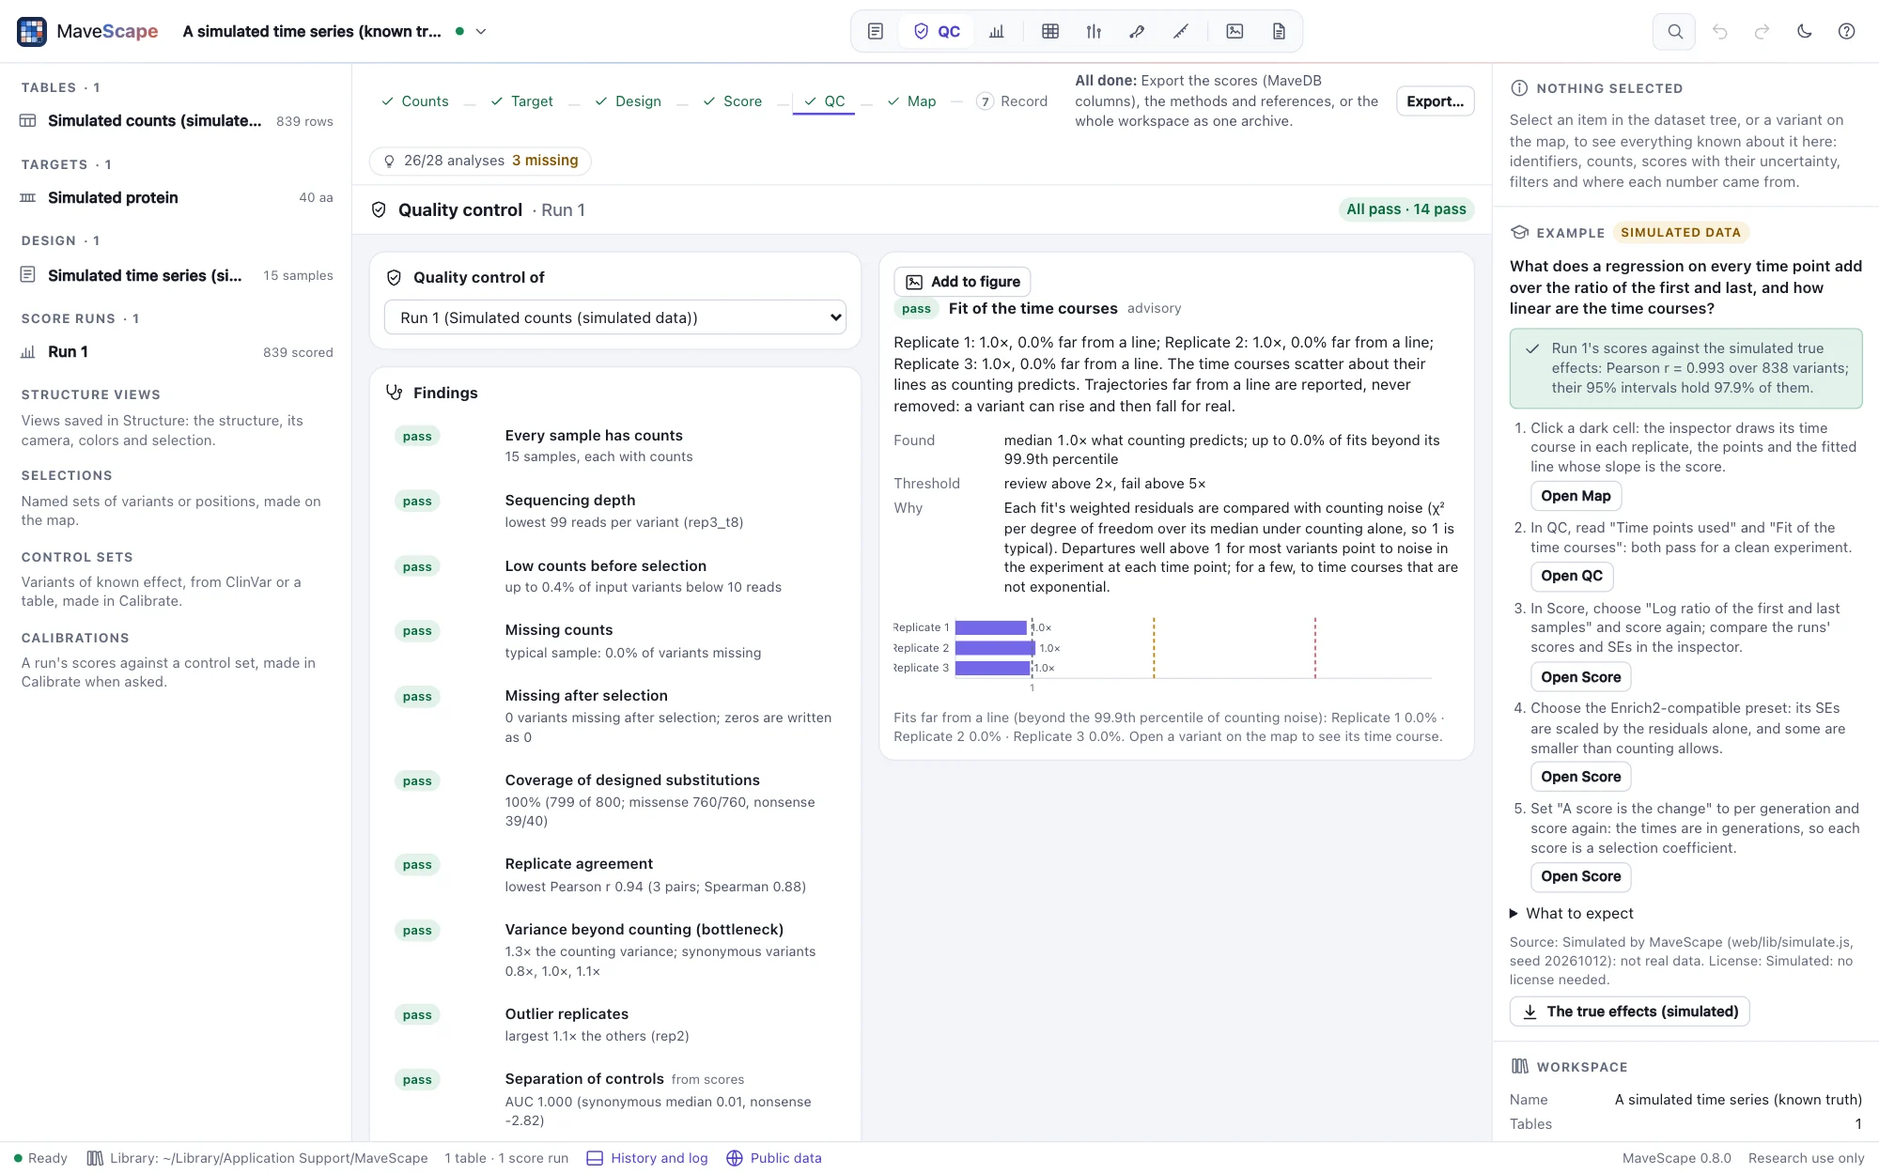The height and width of the screenshot is (1174, 1879).
Task: Open the bar chart score view icon
Action: coord(997,31)
